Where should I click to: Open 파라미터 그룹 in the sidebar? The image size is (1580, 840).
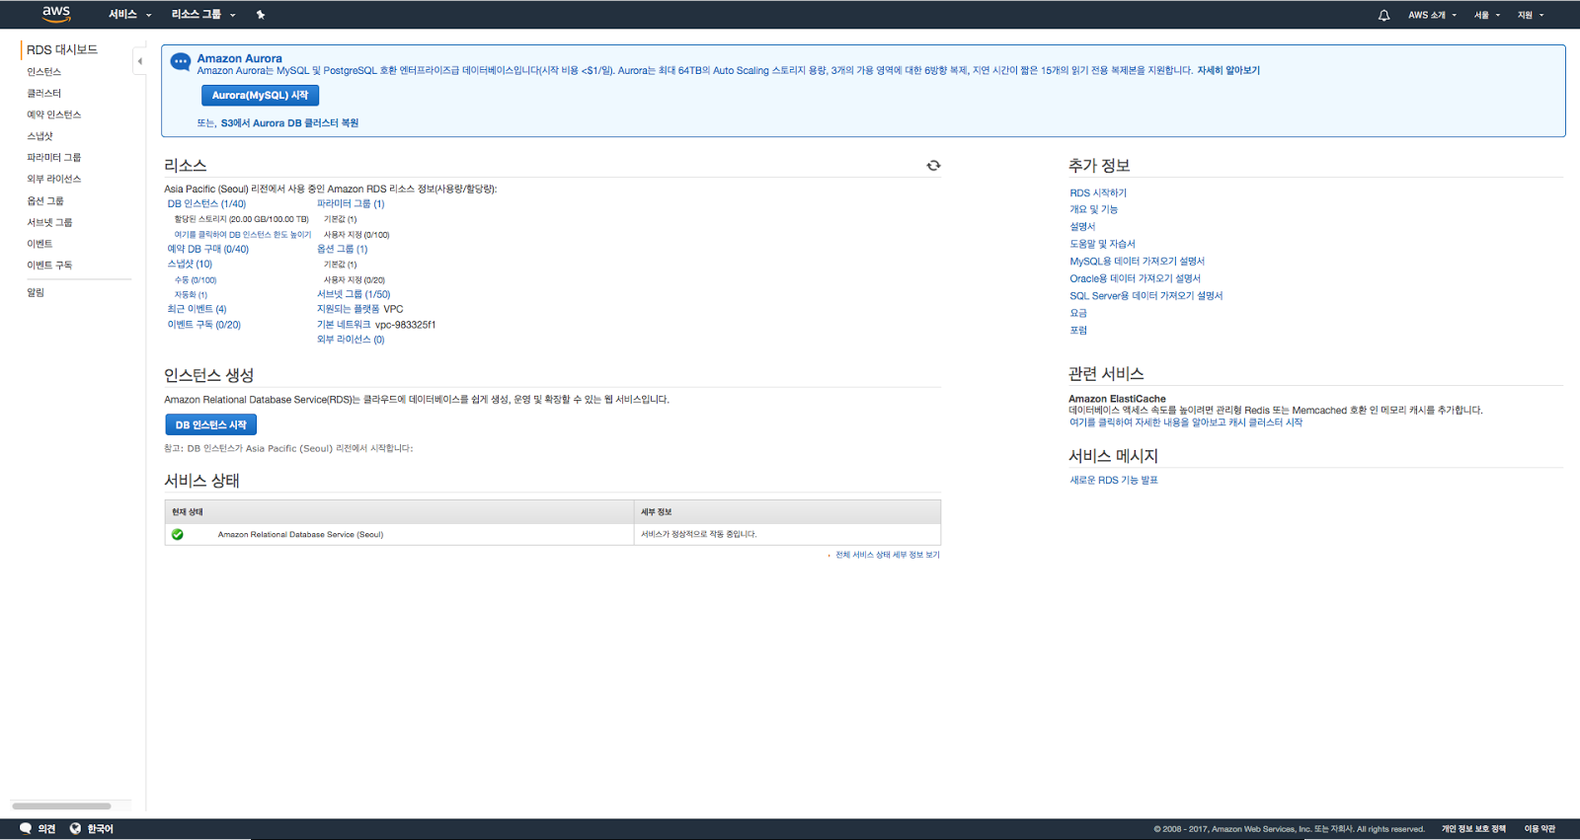(53, 158)
